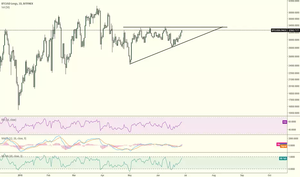Click the purple RSI axis tag
The image size is (300, 177).
pos(285,122)
